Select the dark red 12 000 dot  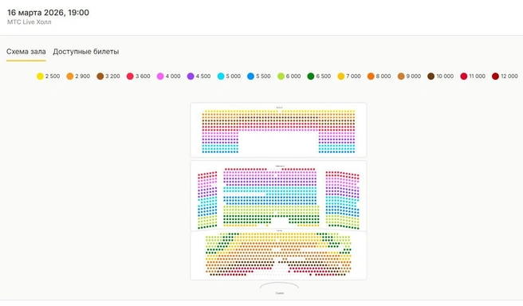click(495, 76)
